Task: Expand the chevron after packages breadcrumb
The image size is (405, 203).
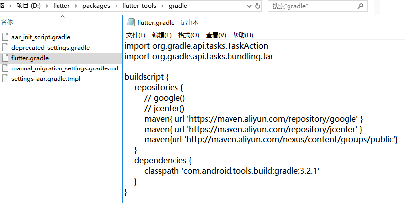Action: pyautogui.click(x=116, y=6)
